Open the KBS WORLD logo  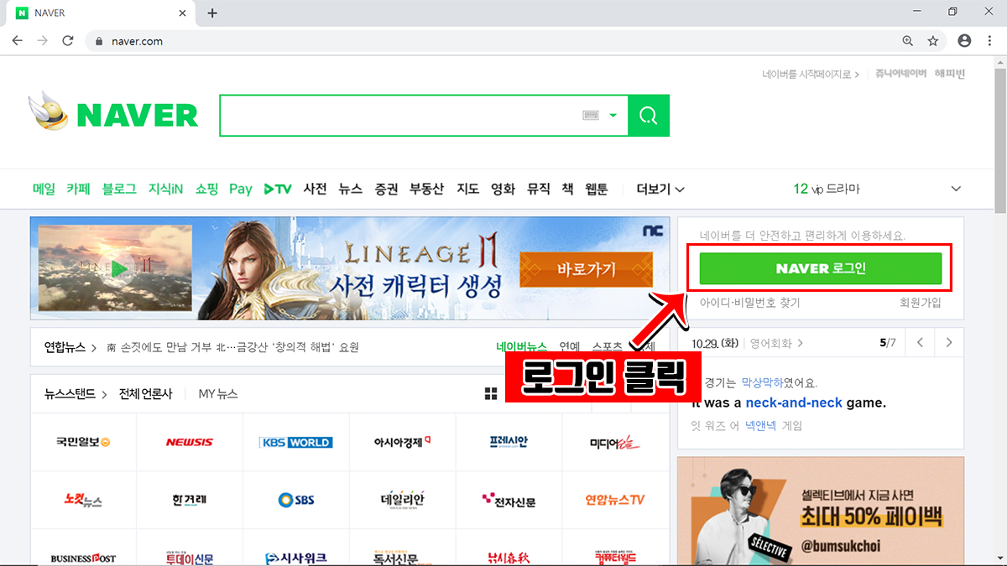coord(296,442)
